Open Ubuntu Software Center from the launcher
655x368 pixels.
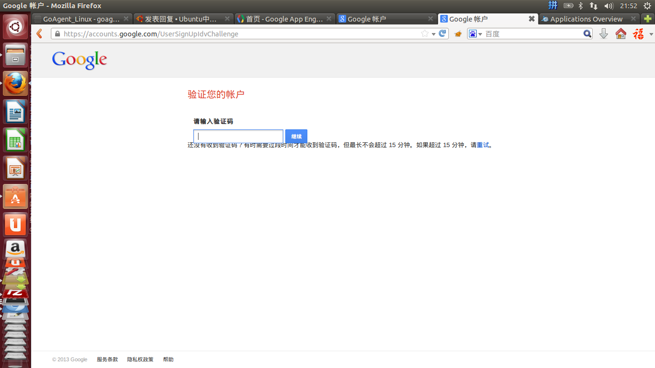tap(15, 196)
